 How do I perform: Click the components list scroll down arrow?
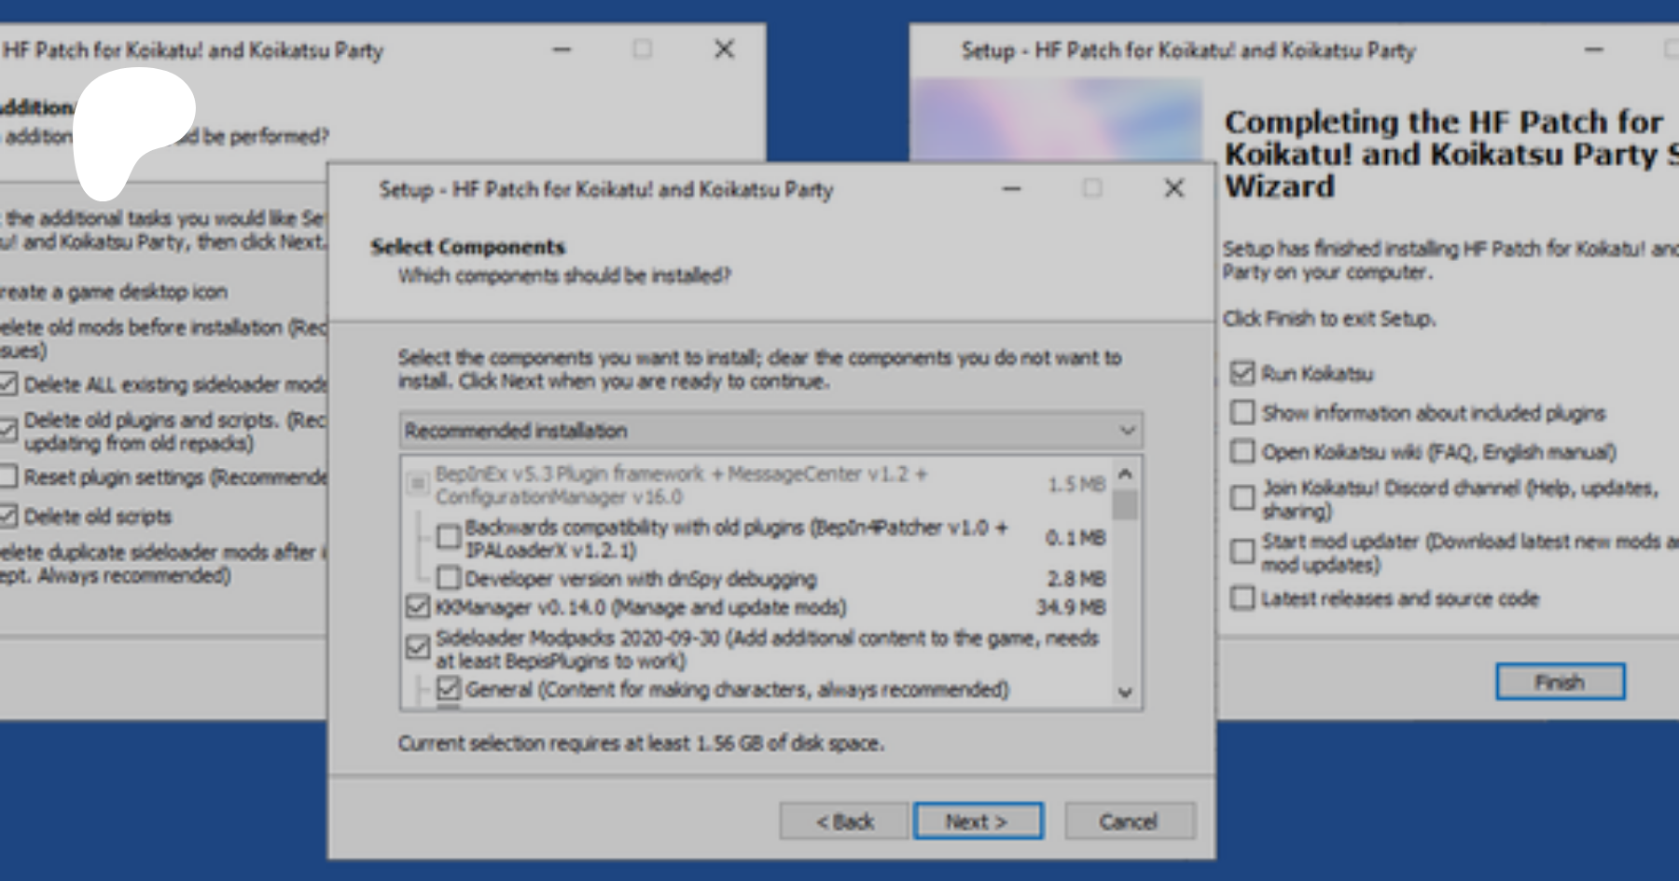[x=1125, y=692]
